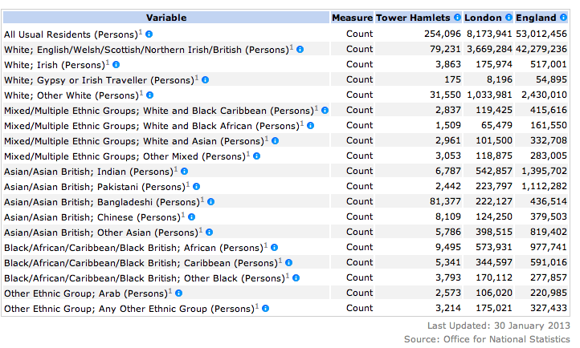The height and width of the screenshot is (348, 580).
Task: Click England count for All Usual Residents
Action: coord(541,34)
